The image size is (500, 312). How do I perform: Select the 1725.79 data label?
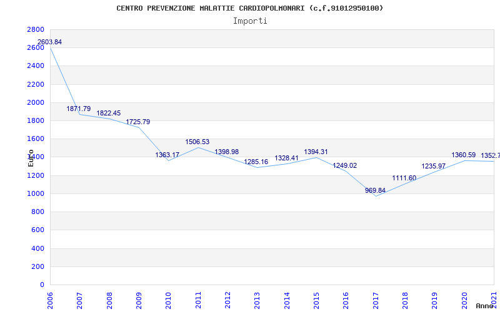click(138, 122)
